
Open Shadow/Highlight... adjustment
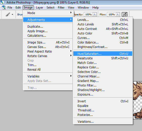103,90
